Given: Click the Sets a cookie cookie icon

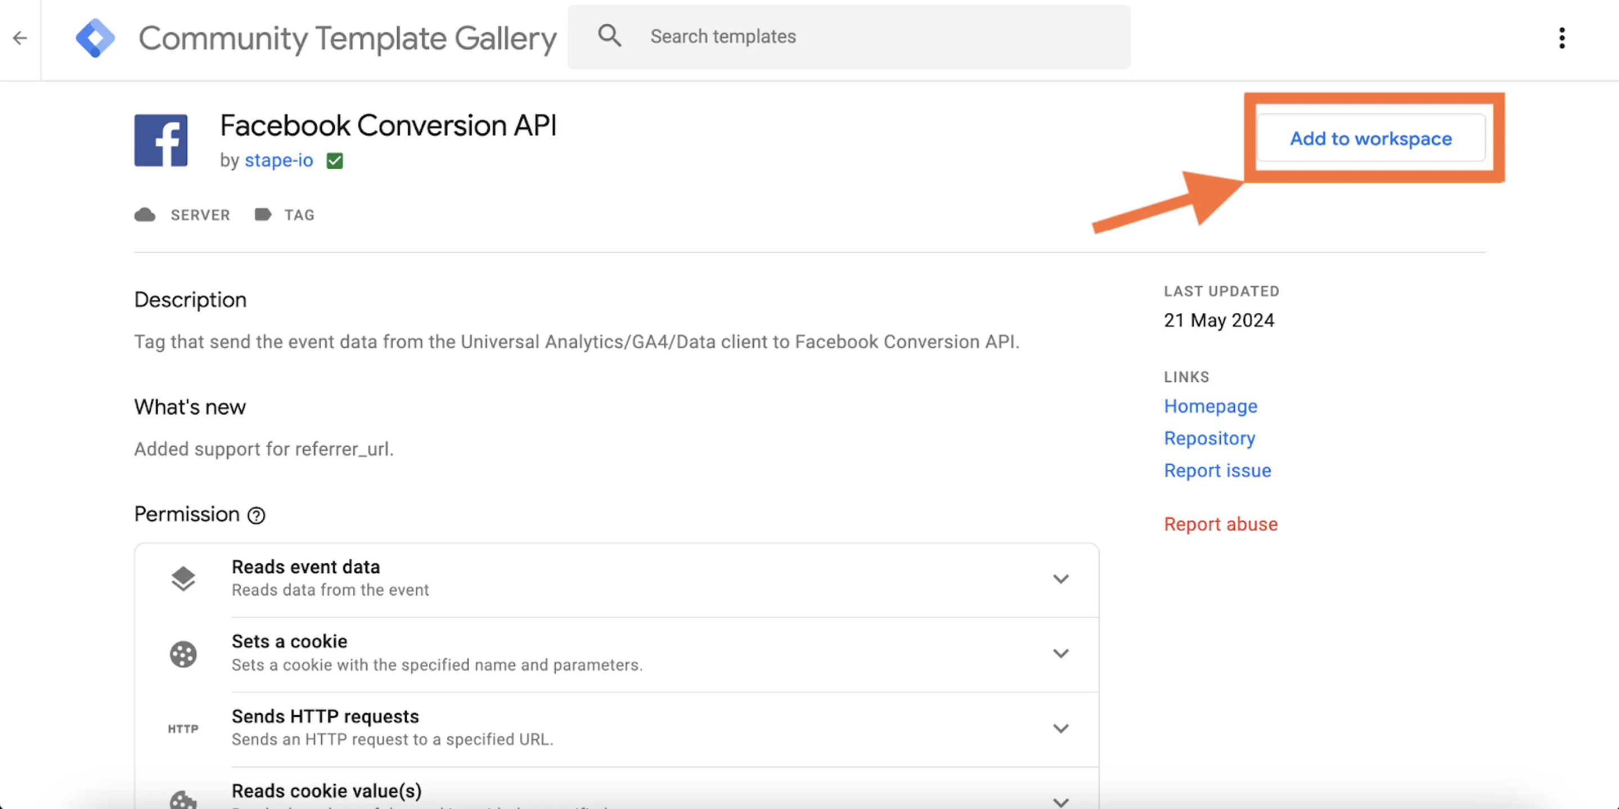Looking at the screenshot, I should 184,653.
